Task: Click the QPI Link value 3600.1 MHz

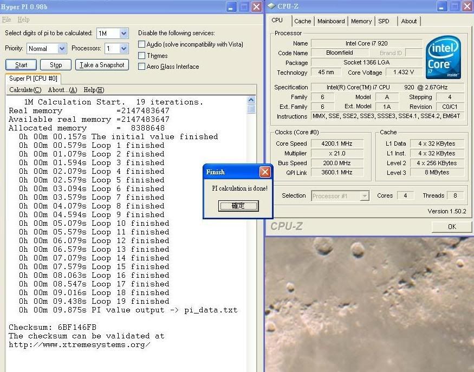Action: click(x=337, y=172)
